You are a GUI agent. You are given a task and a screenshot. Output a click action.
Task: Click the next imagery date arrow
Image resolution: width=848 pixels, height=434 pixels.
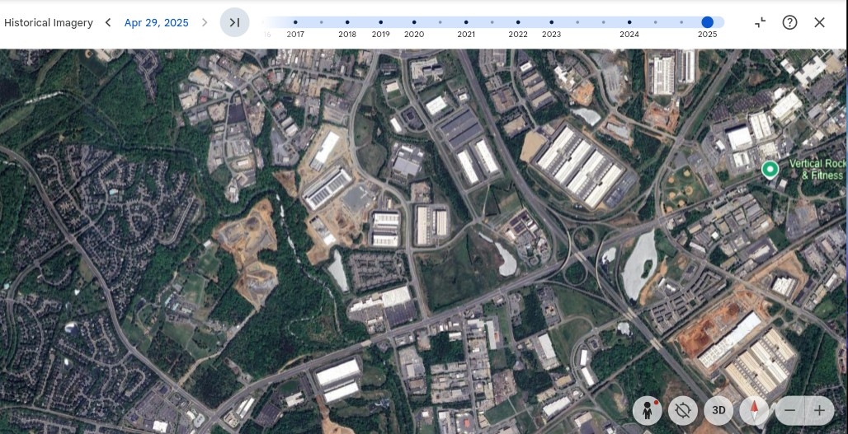point(205,22)
